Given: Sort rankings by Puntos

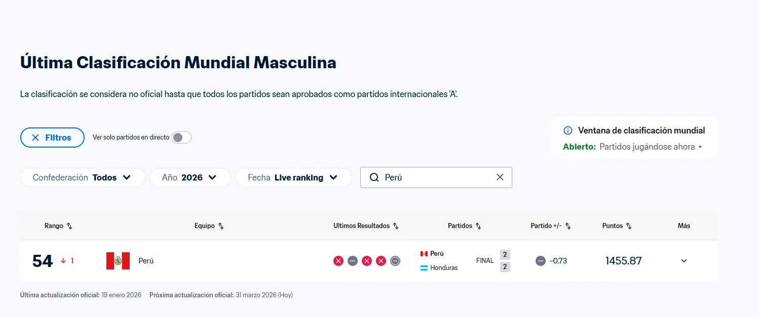Looking at the screenshot, I should 629,226.
